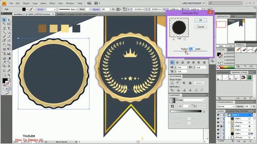Switch to the Sertifikat 3-01.png document tab

tap(77, 14)
